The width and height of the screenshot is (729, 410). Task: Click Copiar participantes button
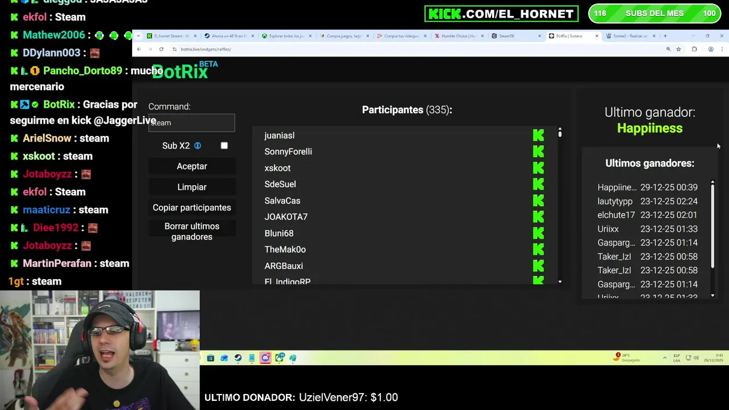click(x=192, y=208)
